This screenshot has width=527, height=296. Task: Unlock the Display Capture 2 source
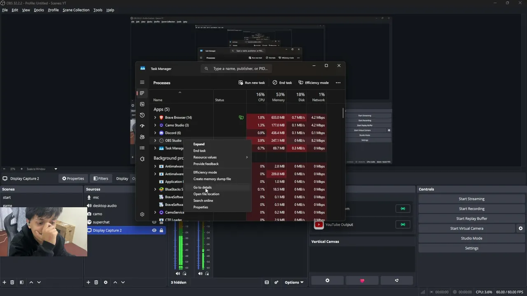[161, 230]
